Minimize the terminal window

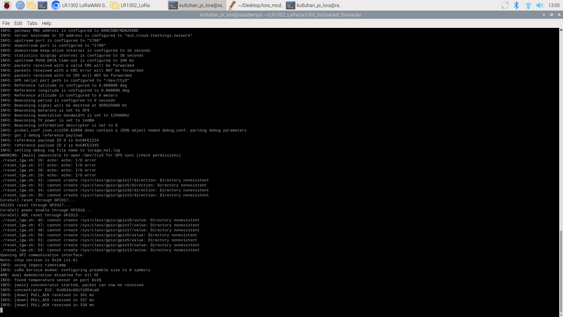(x=544, y=15)
